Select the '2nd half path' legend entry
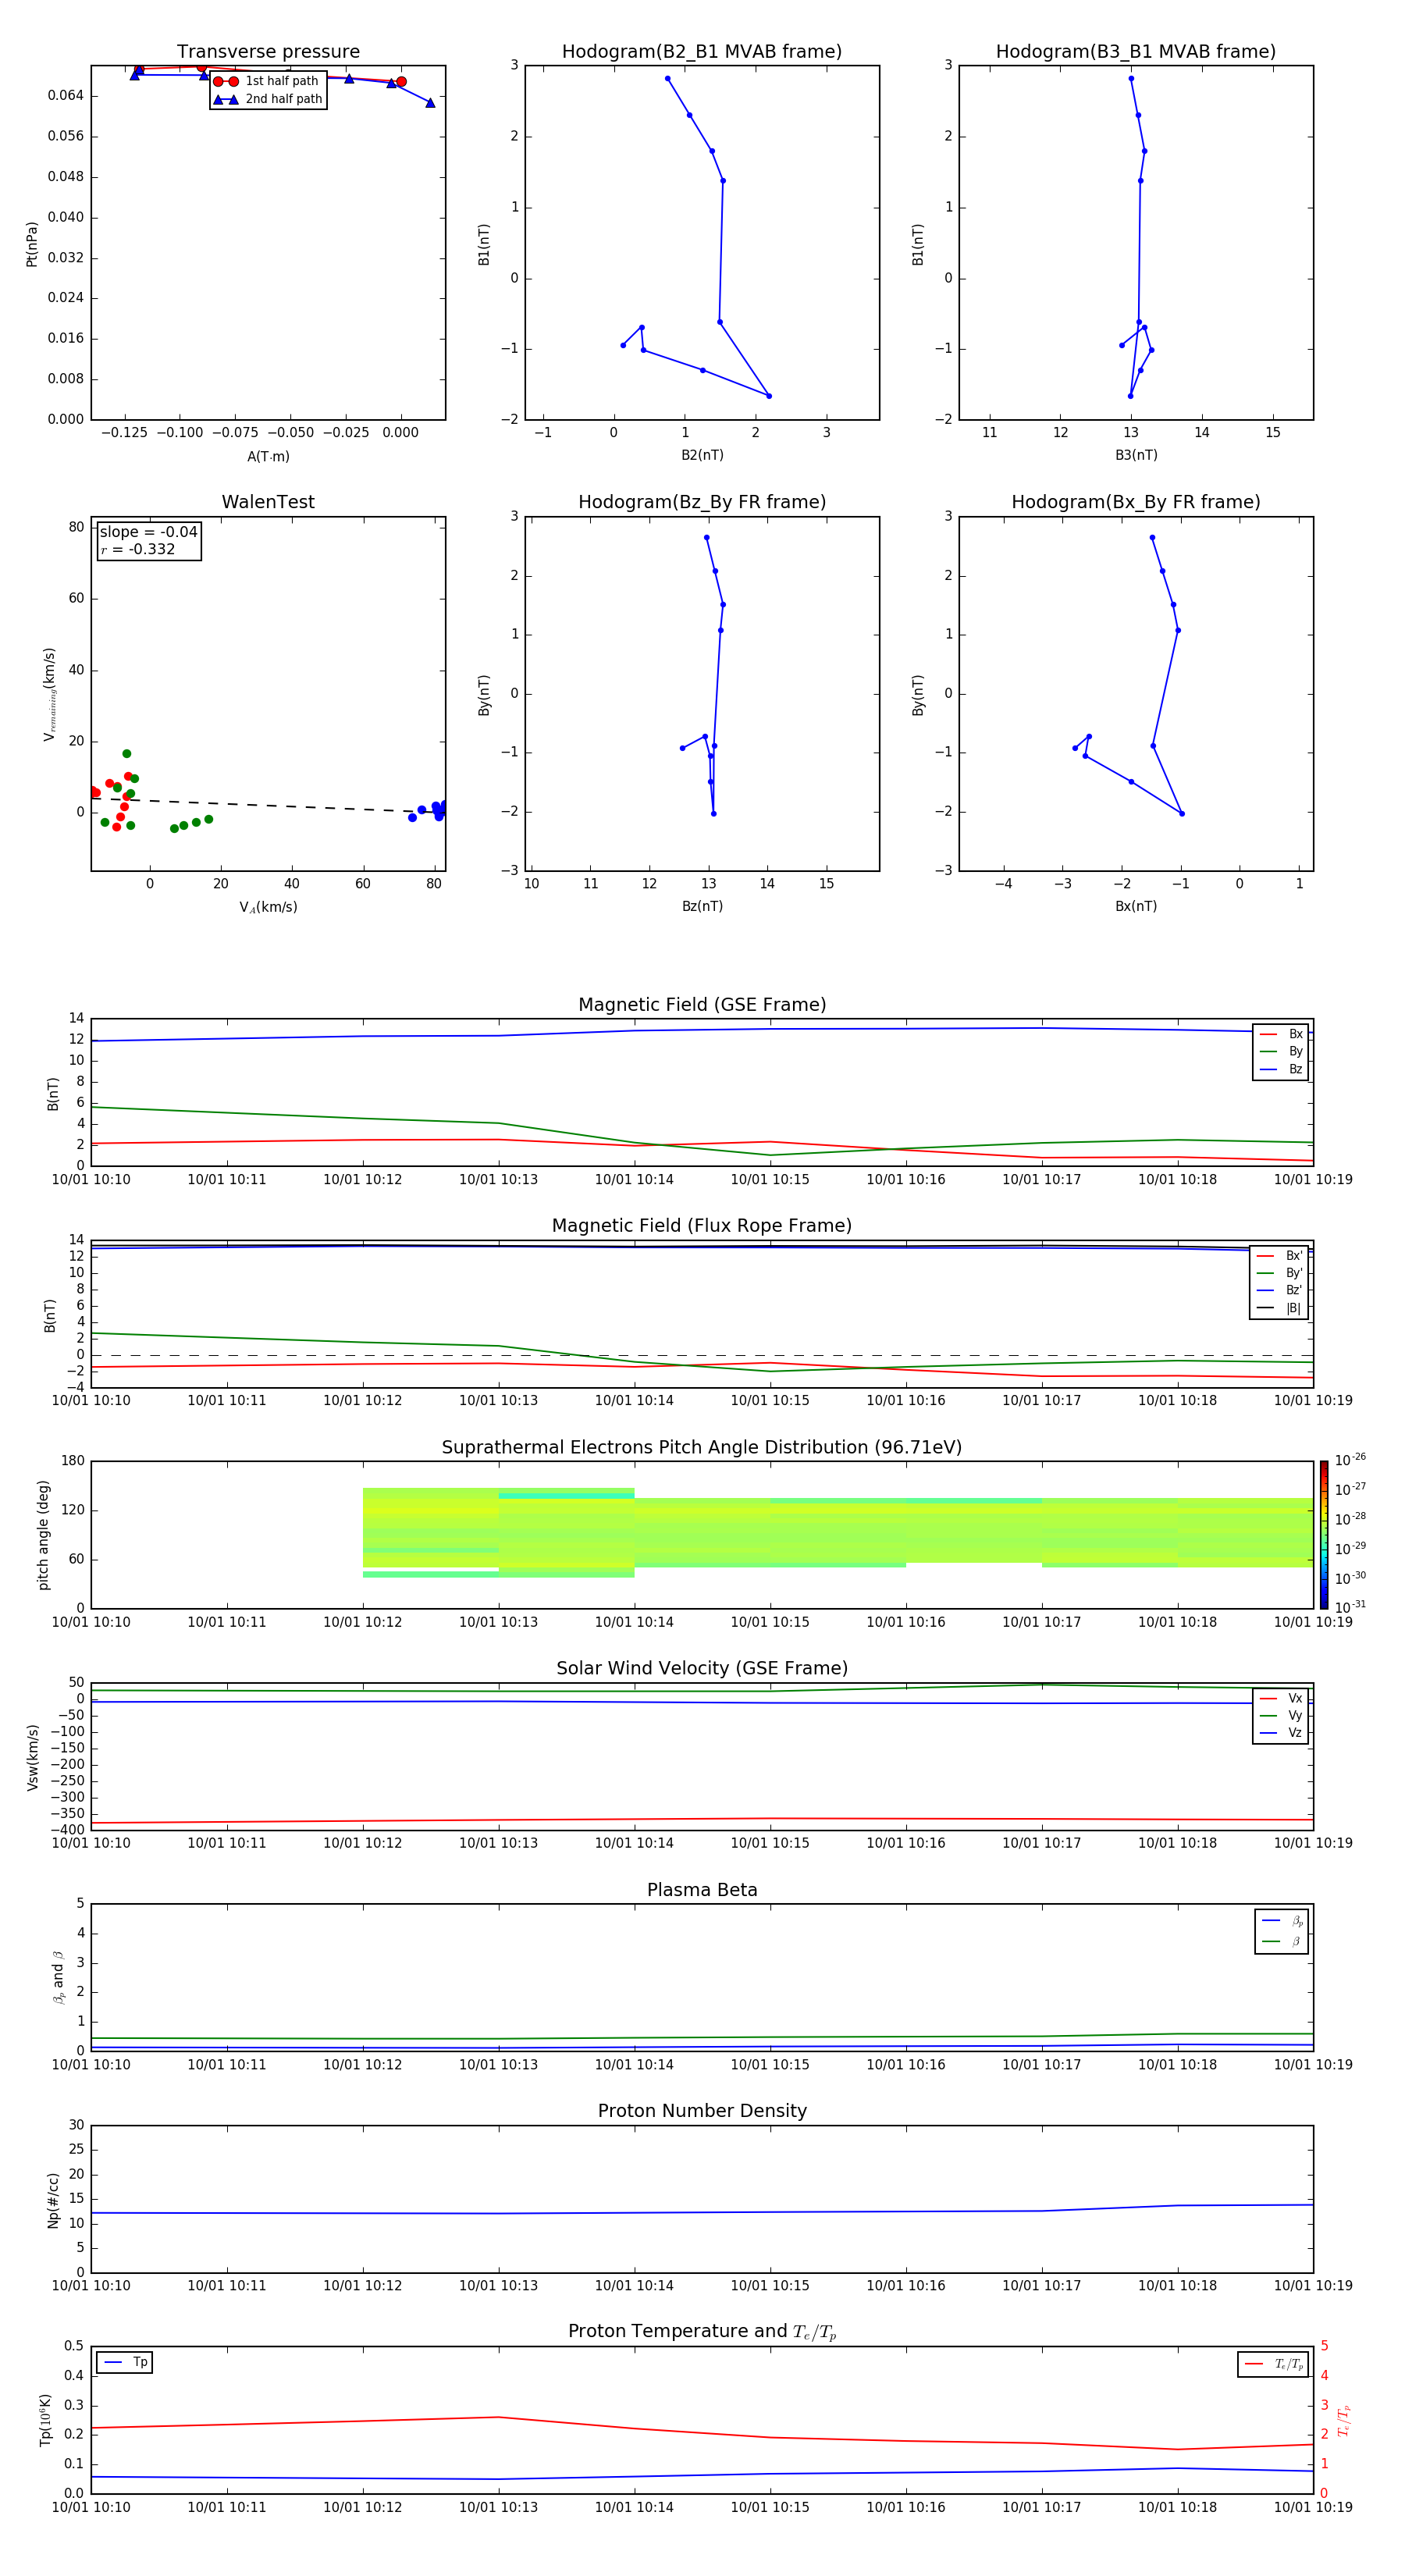Image resolution: width=1405 pixels, height=2576 pixels. pos(268,99)
